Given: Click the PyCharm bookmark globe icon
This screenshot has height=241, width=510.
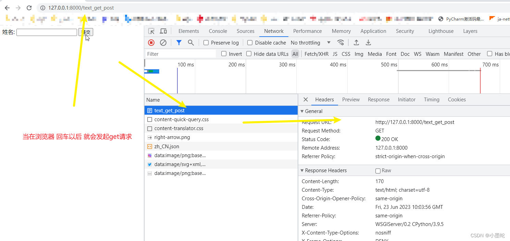Looking at the screenshot, I should [441, 19].
